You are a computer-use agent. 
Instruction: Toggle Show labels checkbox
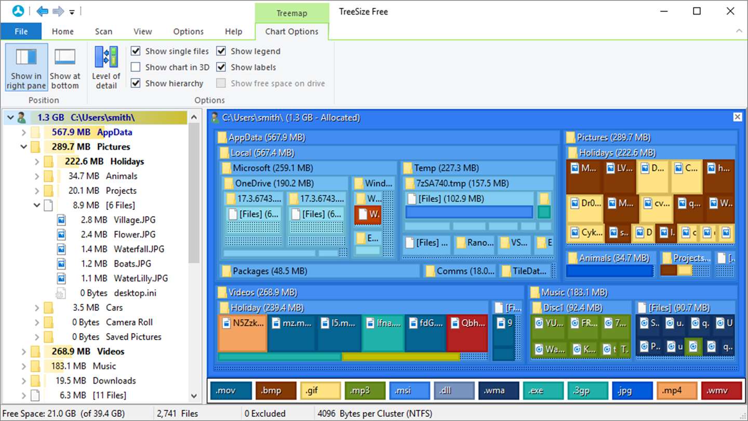(x=221, y=67)
